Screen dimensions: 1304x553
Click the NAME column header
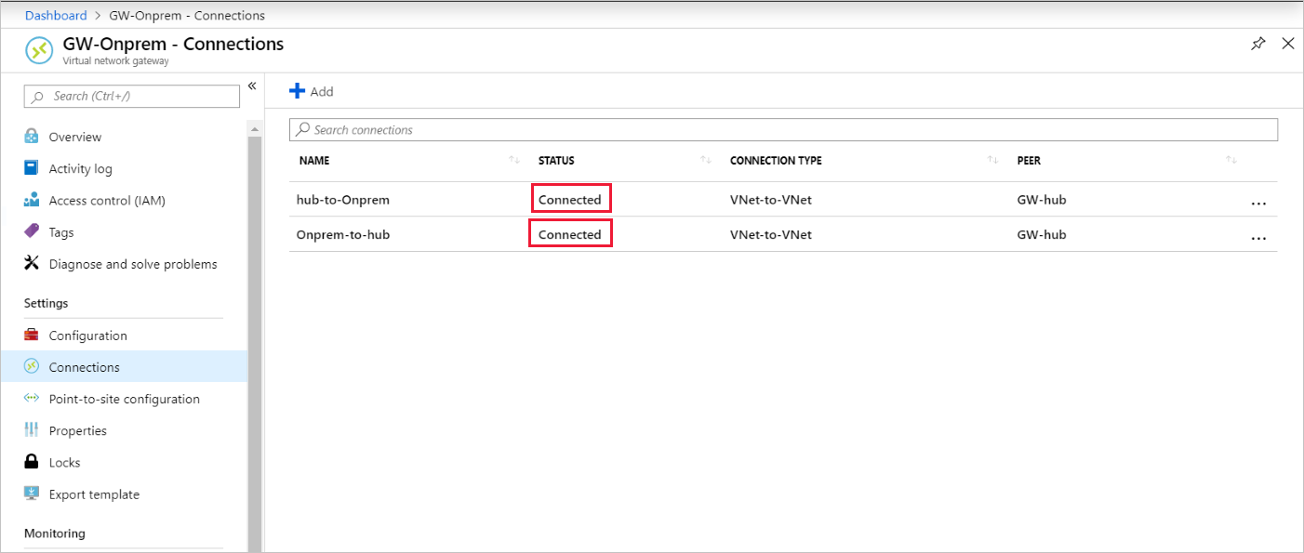(x=314, y=161)
